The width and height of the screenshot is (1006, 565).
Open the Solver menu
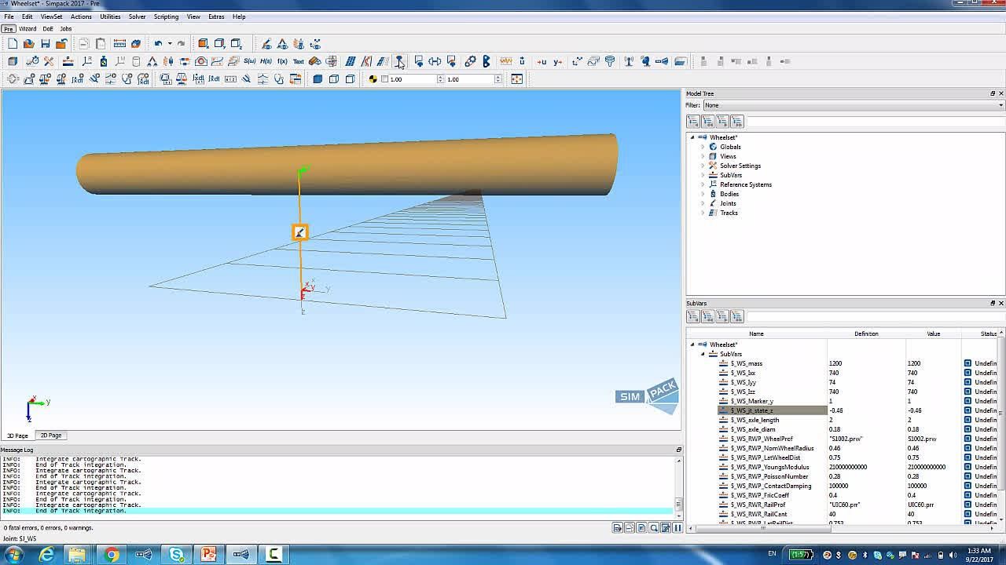coord(137,16)
